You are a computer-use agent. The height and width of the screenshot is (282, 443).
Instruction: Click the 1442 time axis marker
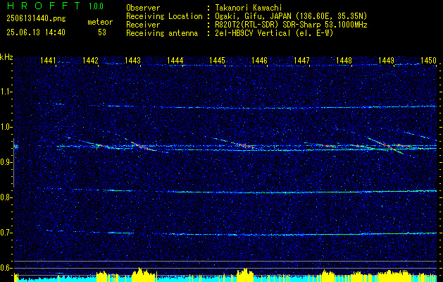[x=90, y=61]
